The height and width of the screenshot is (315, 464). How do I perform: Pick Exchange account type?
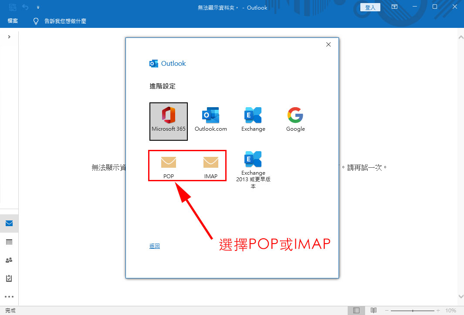(253, 120)
